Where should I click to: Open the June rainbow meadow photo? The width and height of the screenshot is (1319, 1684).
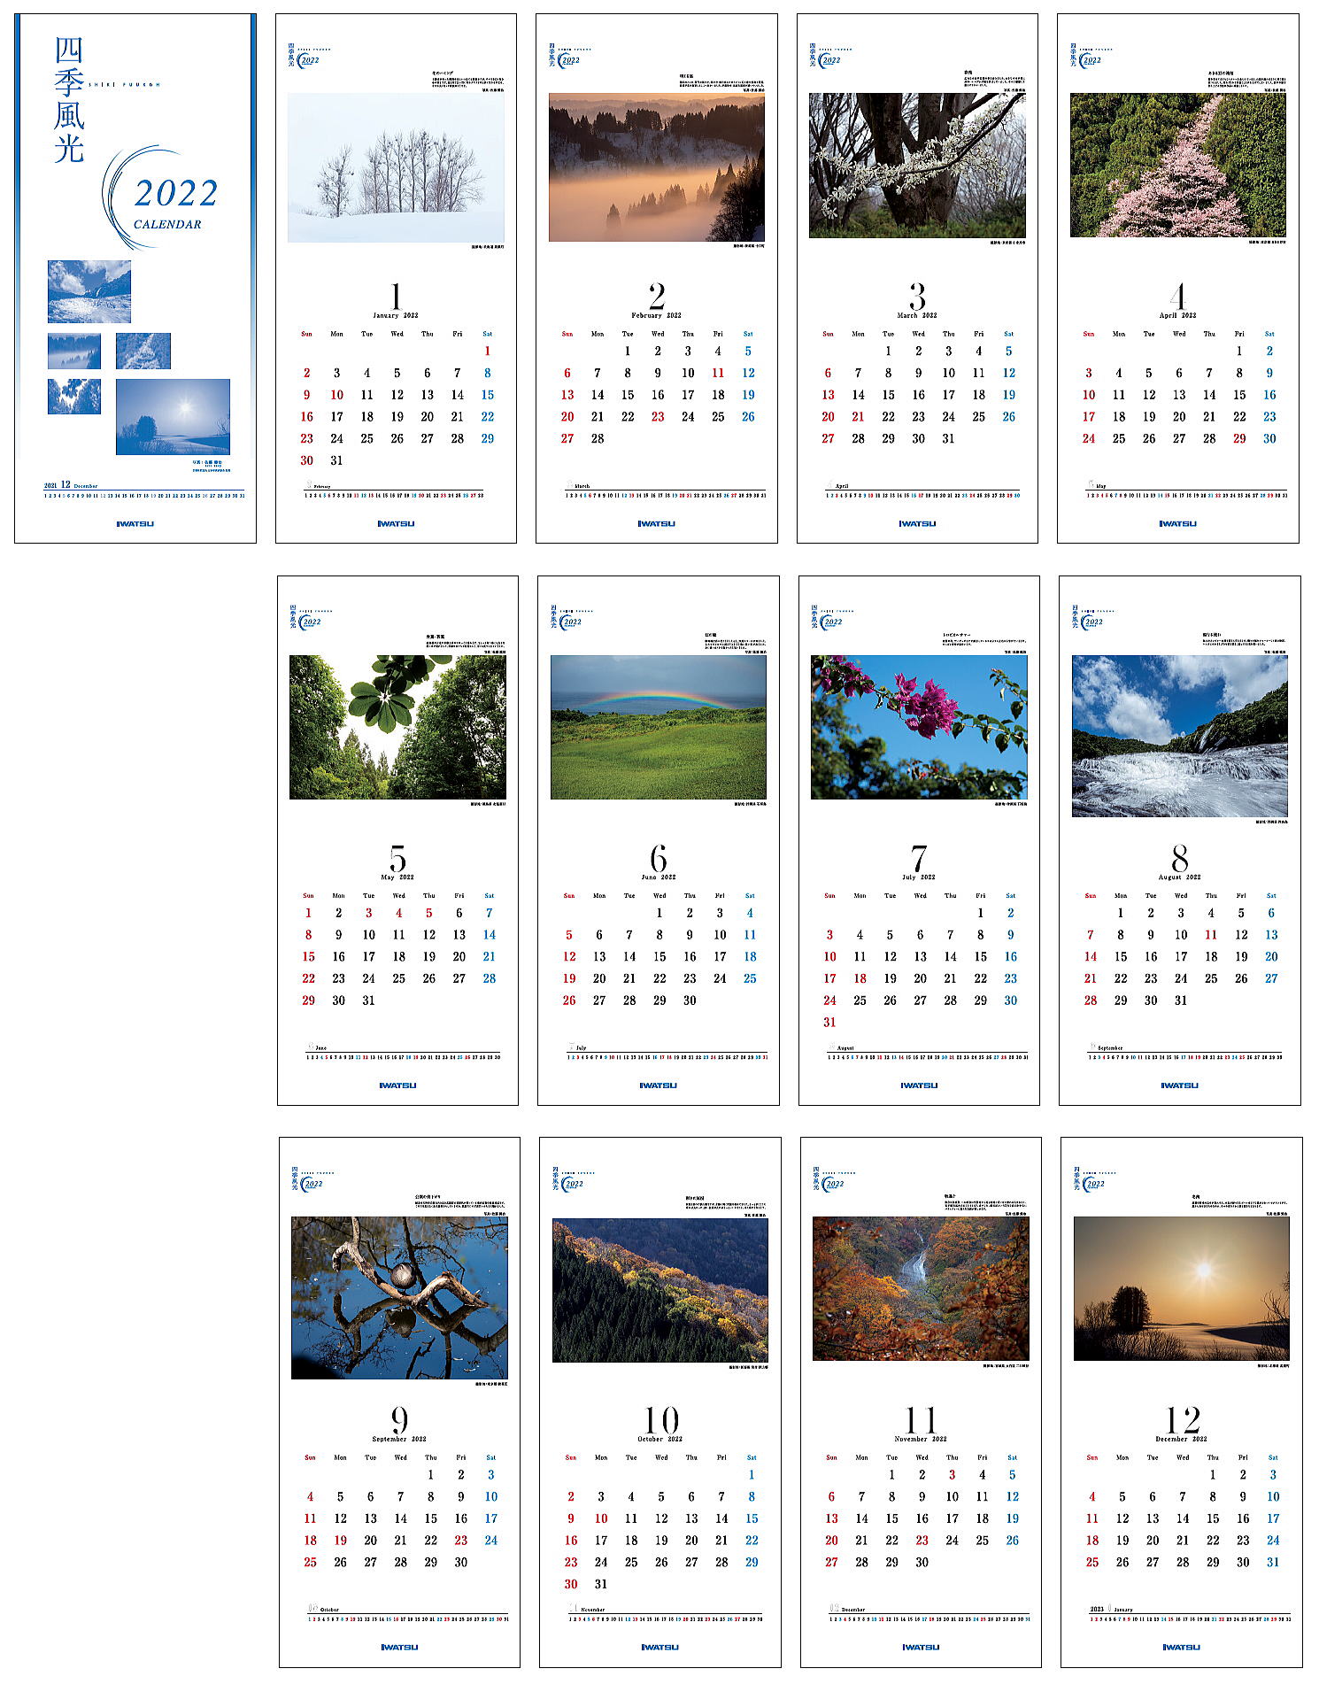[x=659, y=727]
